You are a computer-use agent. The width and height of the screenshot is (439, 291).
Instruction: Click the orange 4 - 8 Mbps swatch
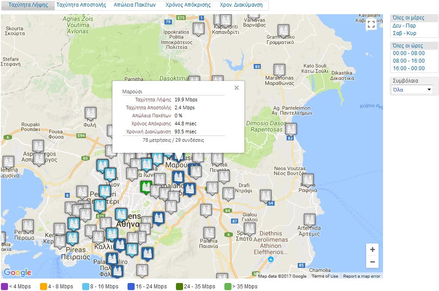(x=44, y=287)
